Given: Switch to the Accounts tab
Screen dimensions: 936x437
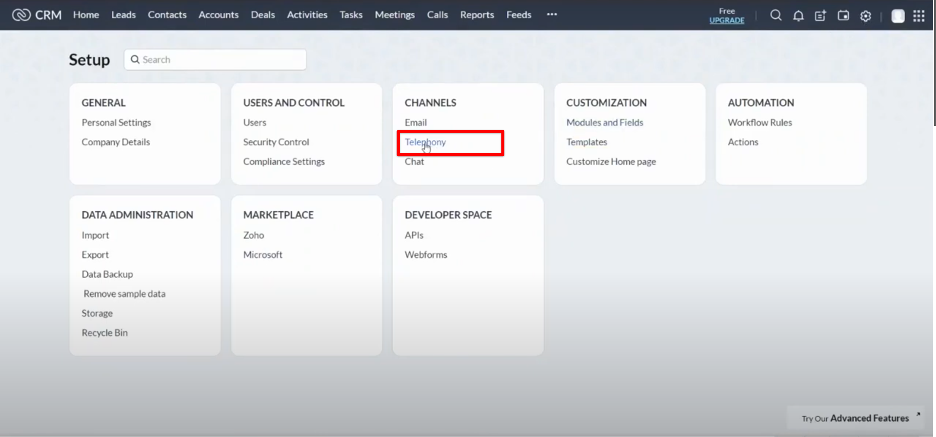Looking at the screenshot, I should point(219,15).
